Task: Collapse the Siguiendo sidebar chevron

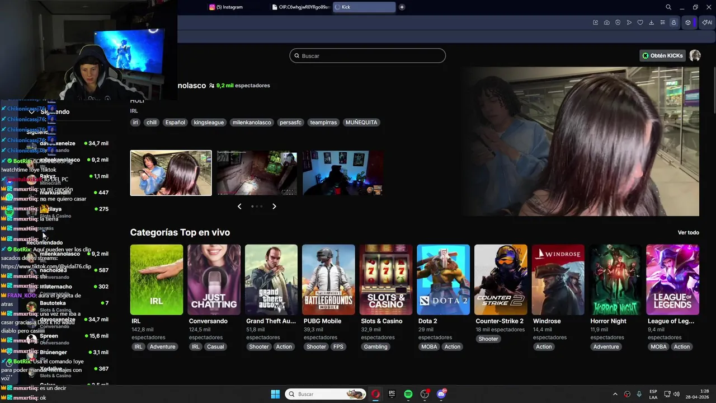Action: coord(32,112)
